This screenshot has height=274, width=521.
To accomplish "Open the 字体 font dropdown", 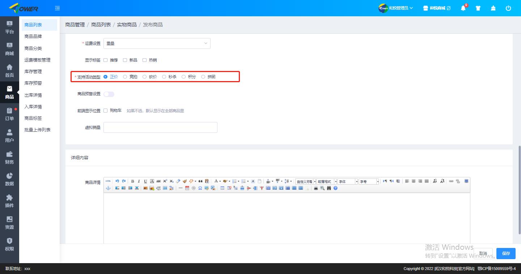I will (x=348, y=181).
